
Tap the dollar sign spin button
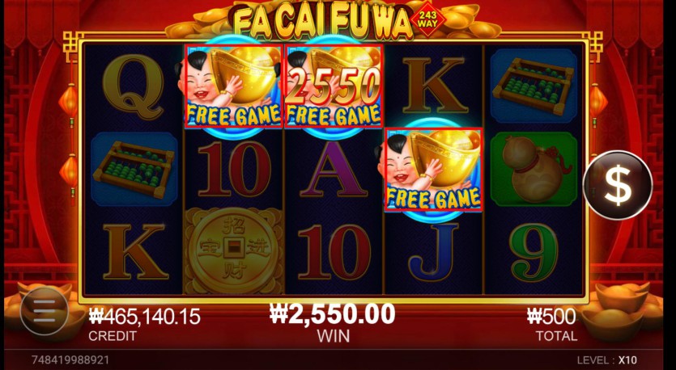tap(618, 185)
